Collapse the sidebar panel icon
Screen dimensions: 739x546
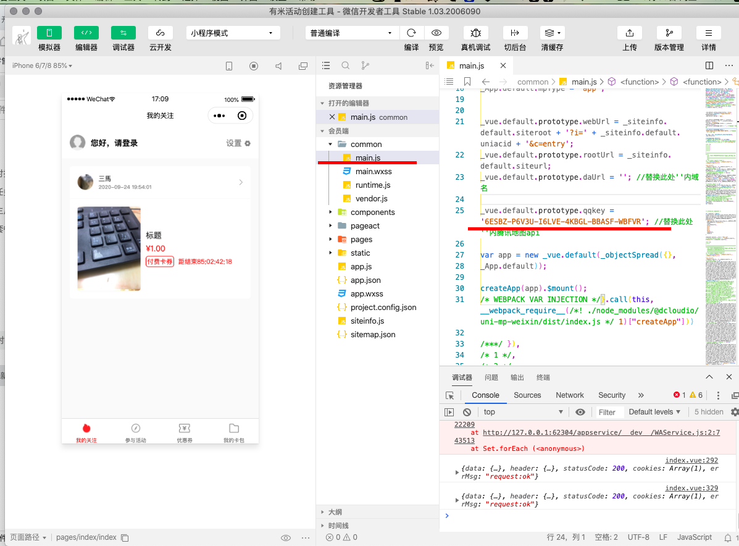(x=429, y=65)
